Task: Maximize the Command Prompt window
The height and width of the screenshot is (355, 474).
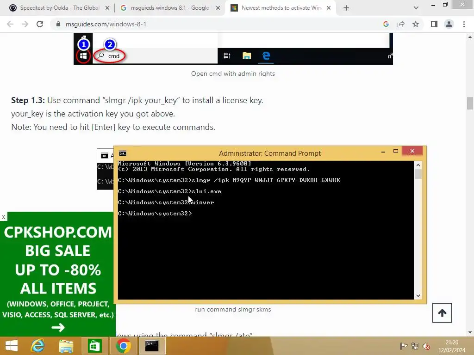Action: [396, 151]
